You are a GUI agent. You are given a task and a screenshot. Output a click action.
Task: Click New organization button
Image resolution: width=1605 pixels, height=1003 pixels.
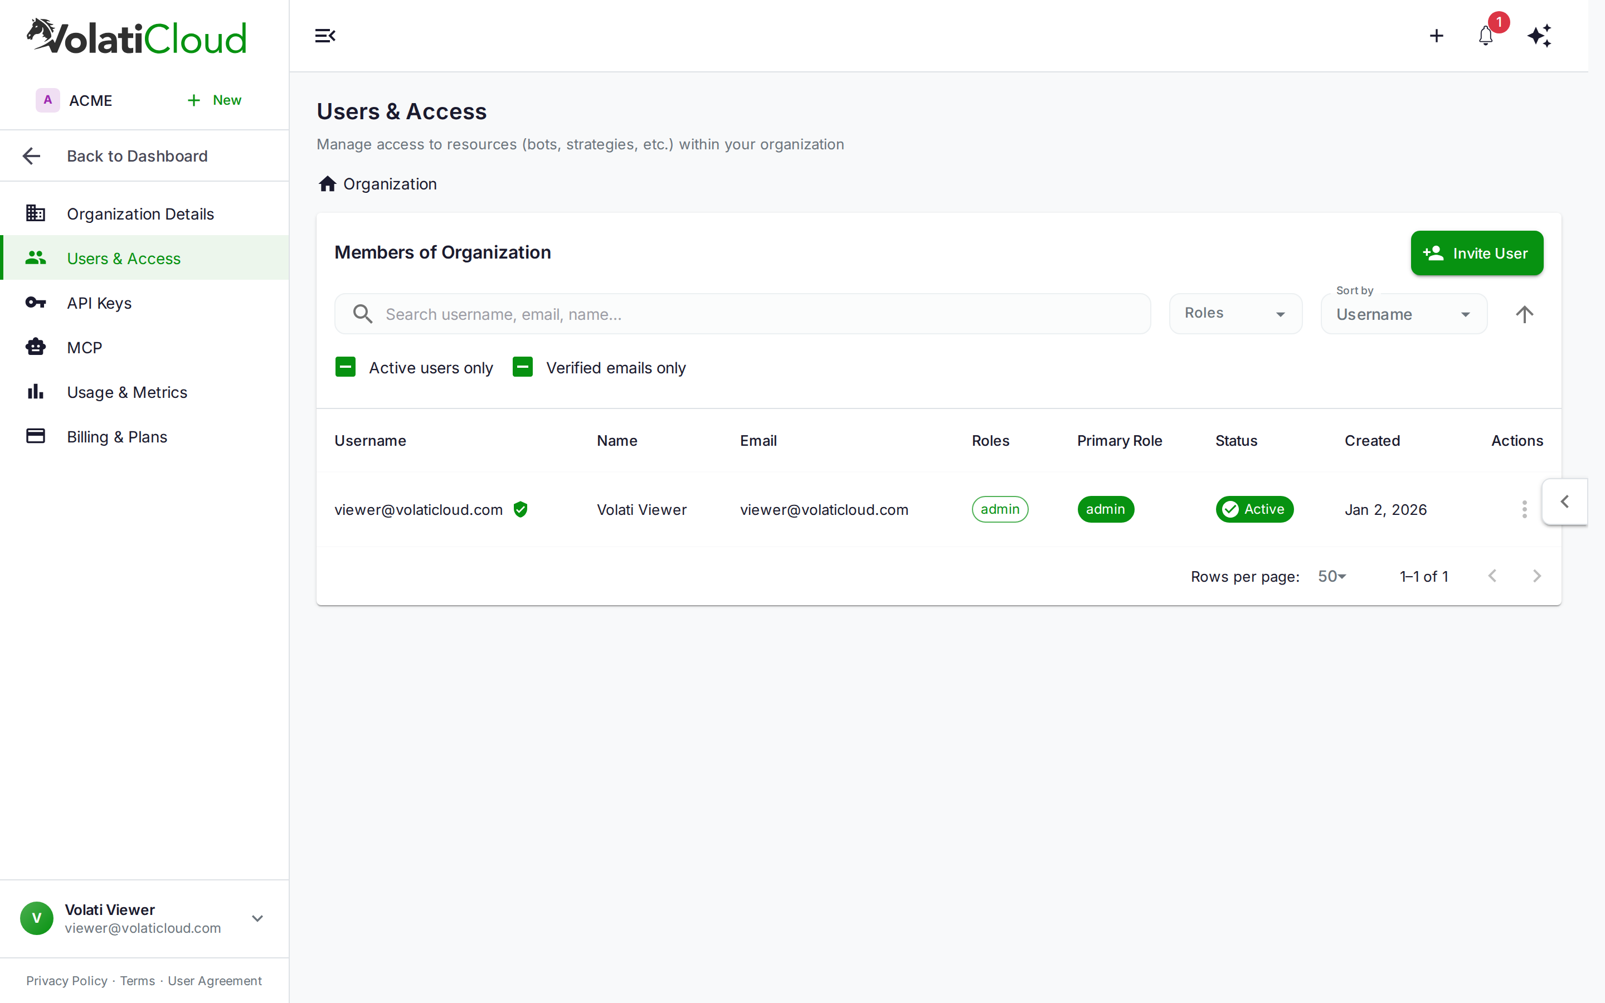[213, 100]
